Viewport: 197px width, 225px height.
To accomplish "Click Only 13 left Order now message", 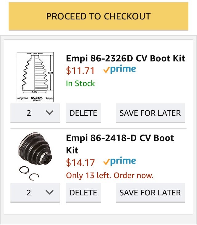I will 110,175.
